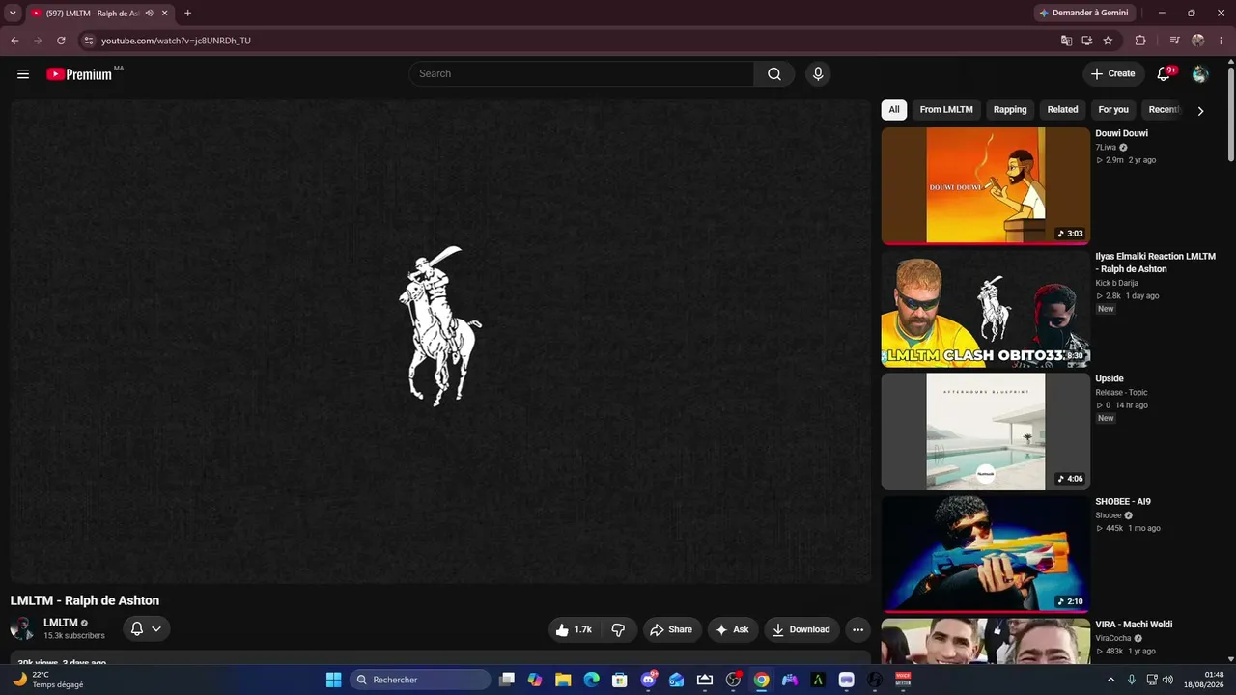Open the Chrome three-dot menu

(x=1222, y=41)
